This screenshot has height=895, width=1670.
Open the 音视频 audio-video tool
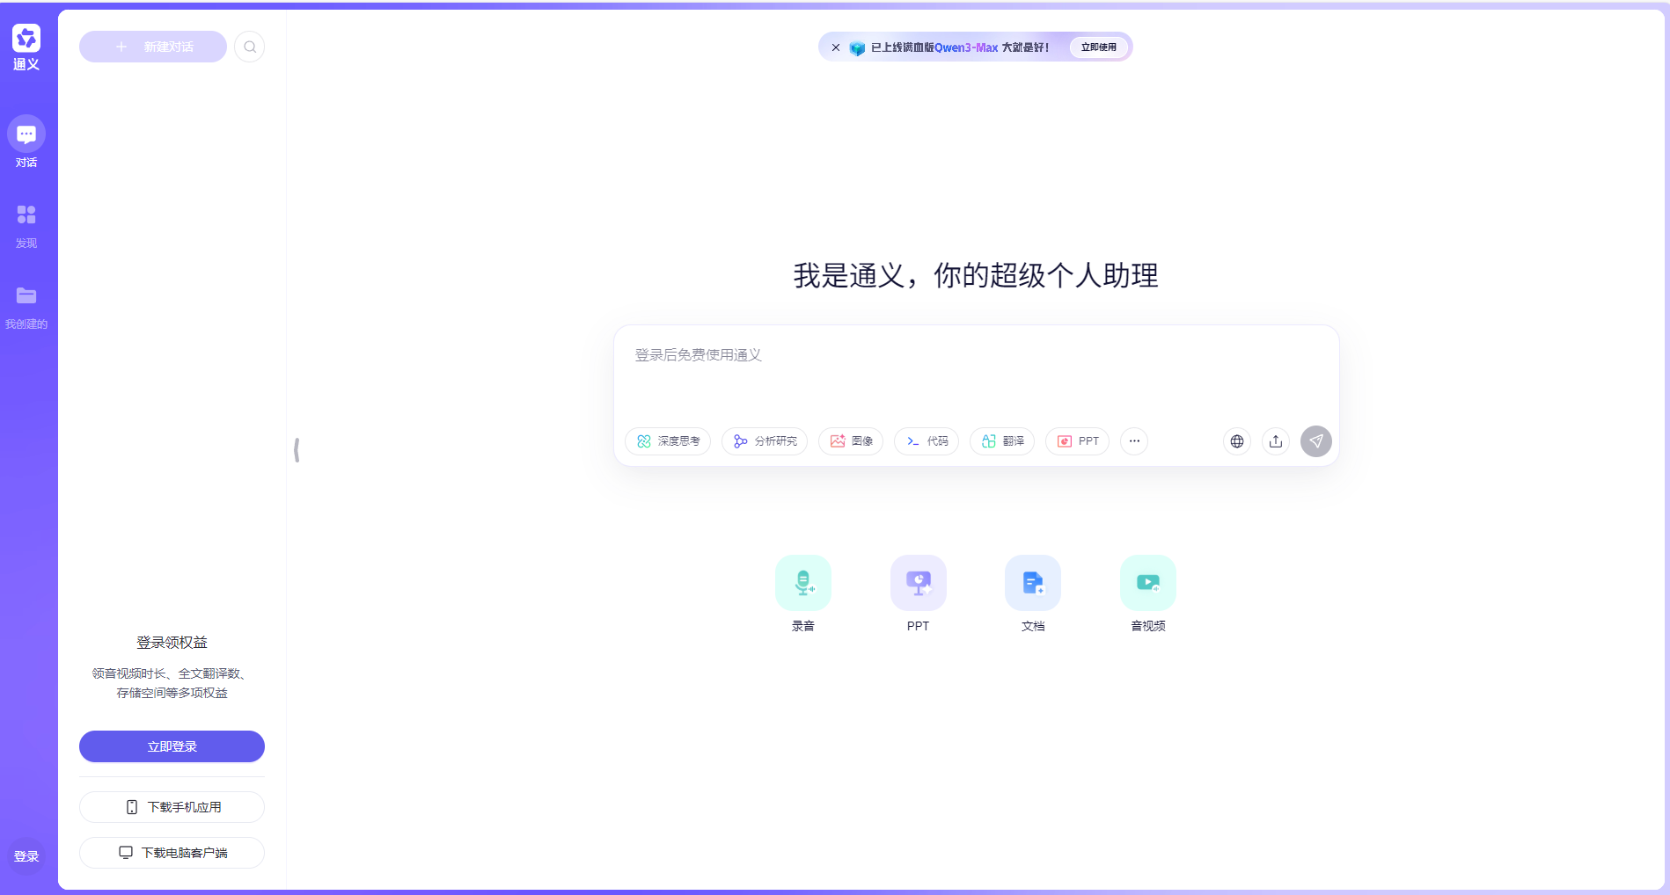1148,593
